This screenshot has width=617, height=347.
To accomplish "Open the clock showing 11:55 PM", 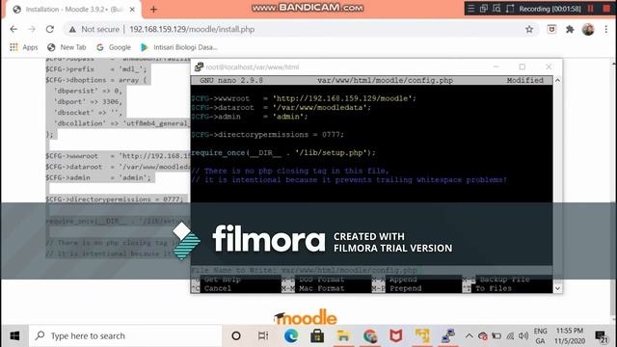I will [x=570, y=336].
